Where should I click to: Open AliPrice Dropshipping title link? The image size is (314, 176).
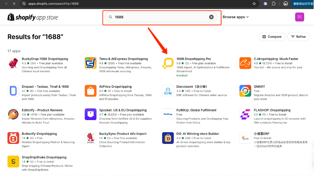[115, 86]
